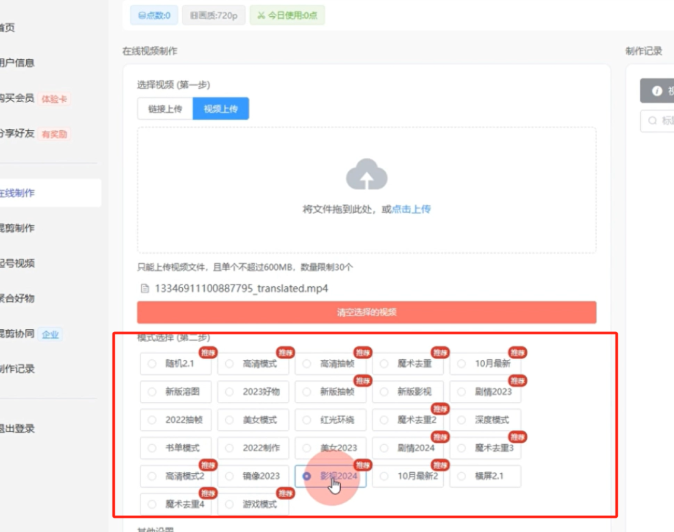674x532 pixels.
Task: Open 分享好友 in the sidebar
Action: tap(17, 133)
